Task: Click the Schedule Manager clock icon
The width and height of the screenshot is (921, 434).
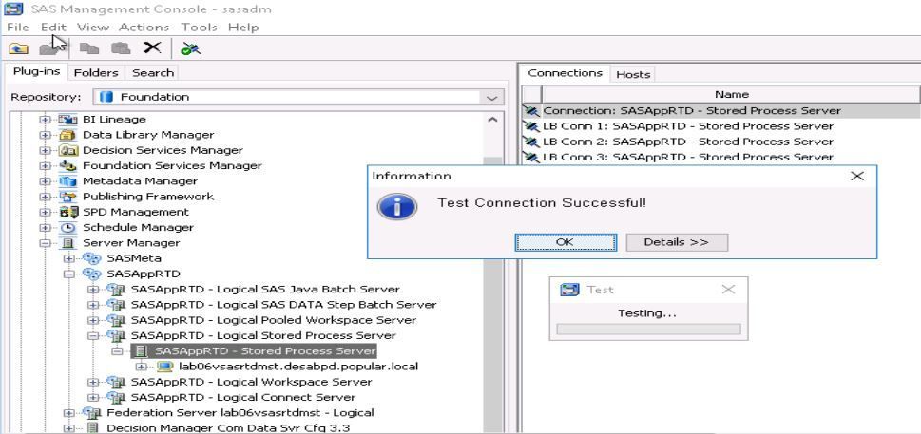Action: point(67,228)
